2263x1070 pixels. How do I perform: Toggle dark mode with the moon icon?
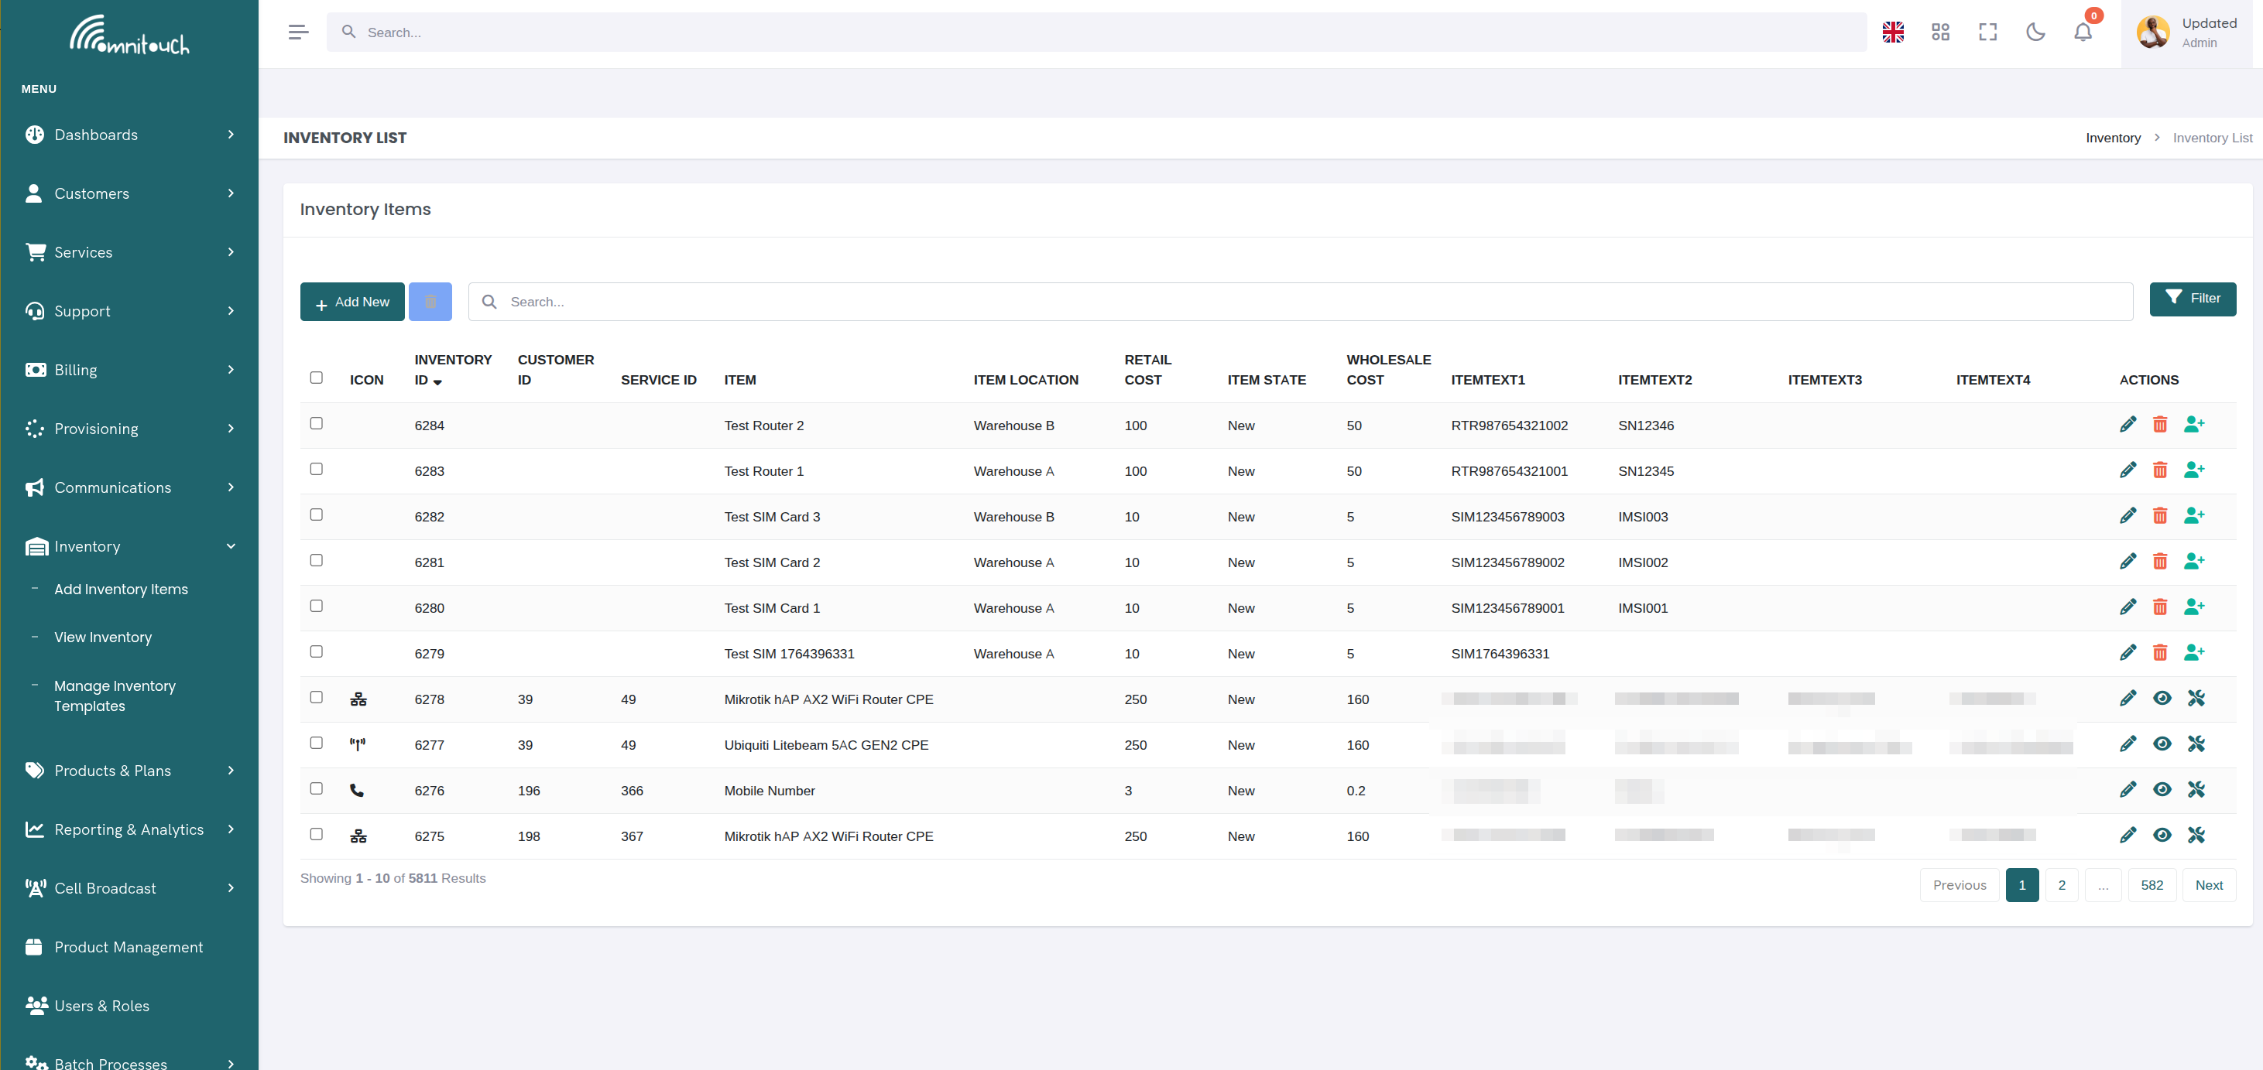2036,32
